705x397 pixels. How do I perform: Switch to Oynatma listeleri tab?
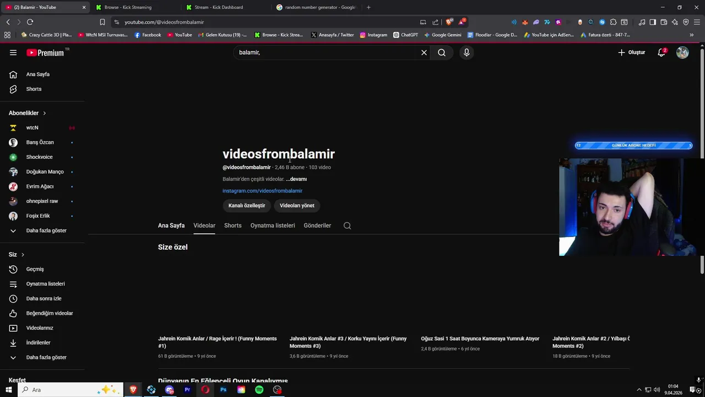click(273, 226)
